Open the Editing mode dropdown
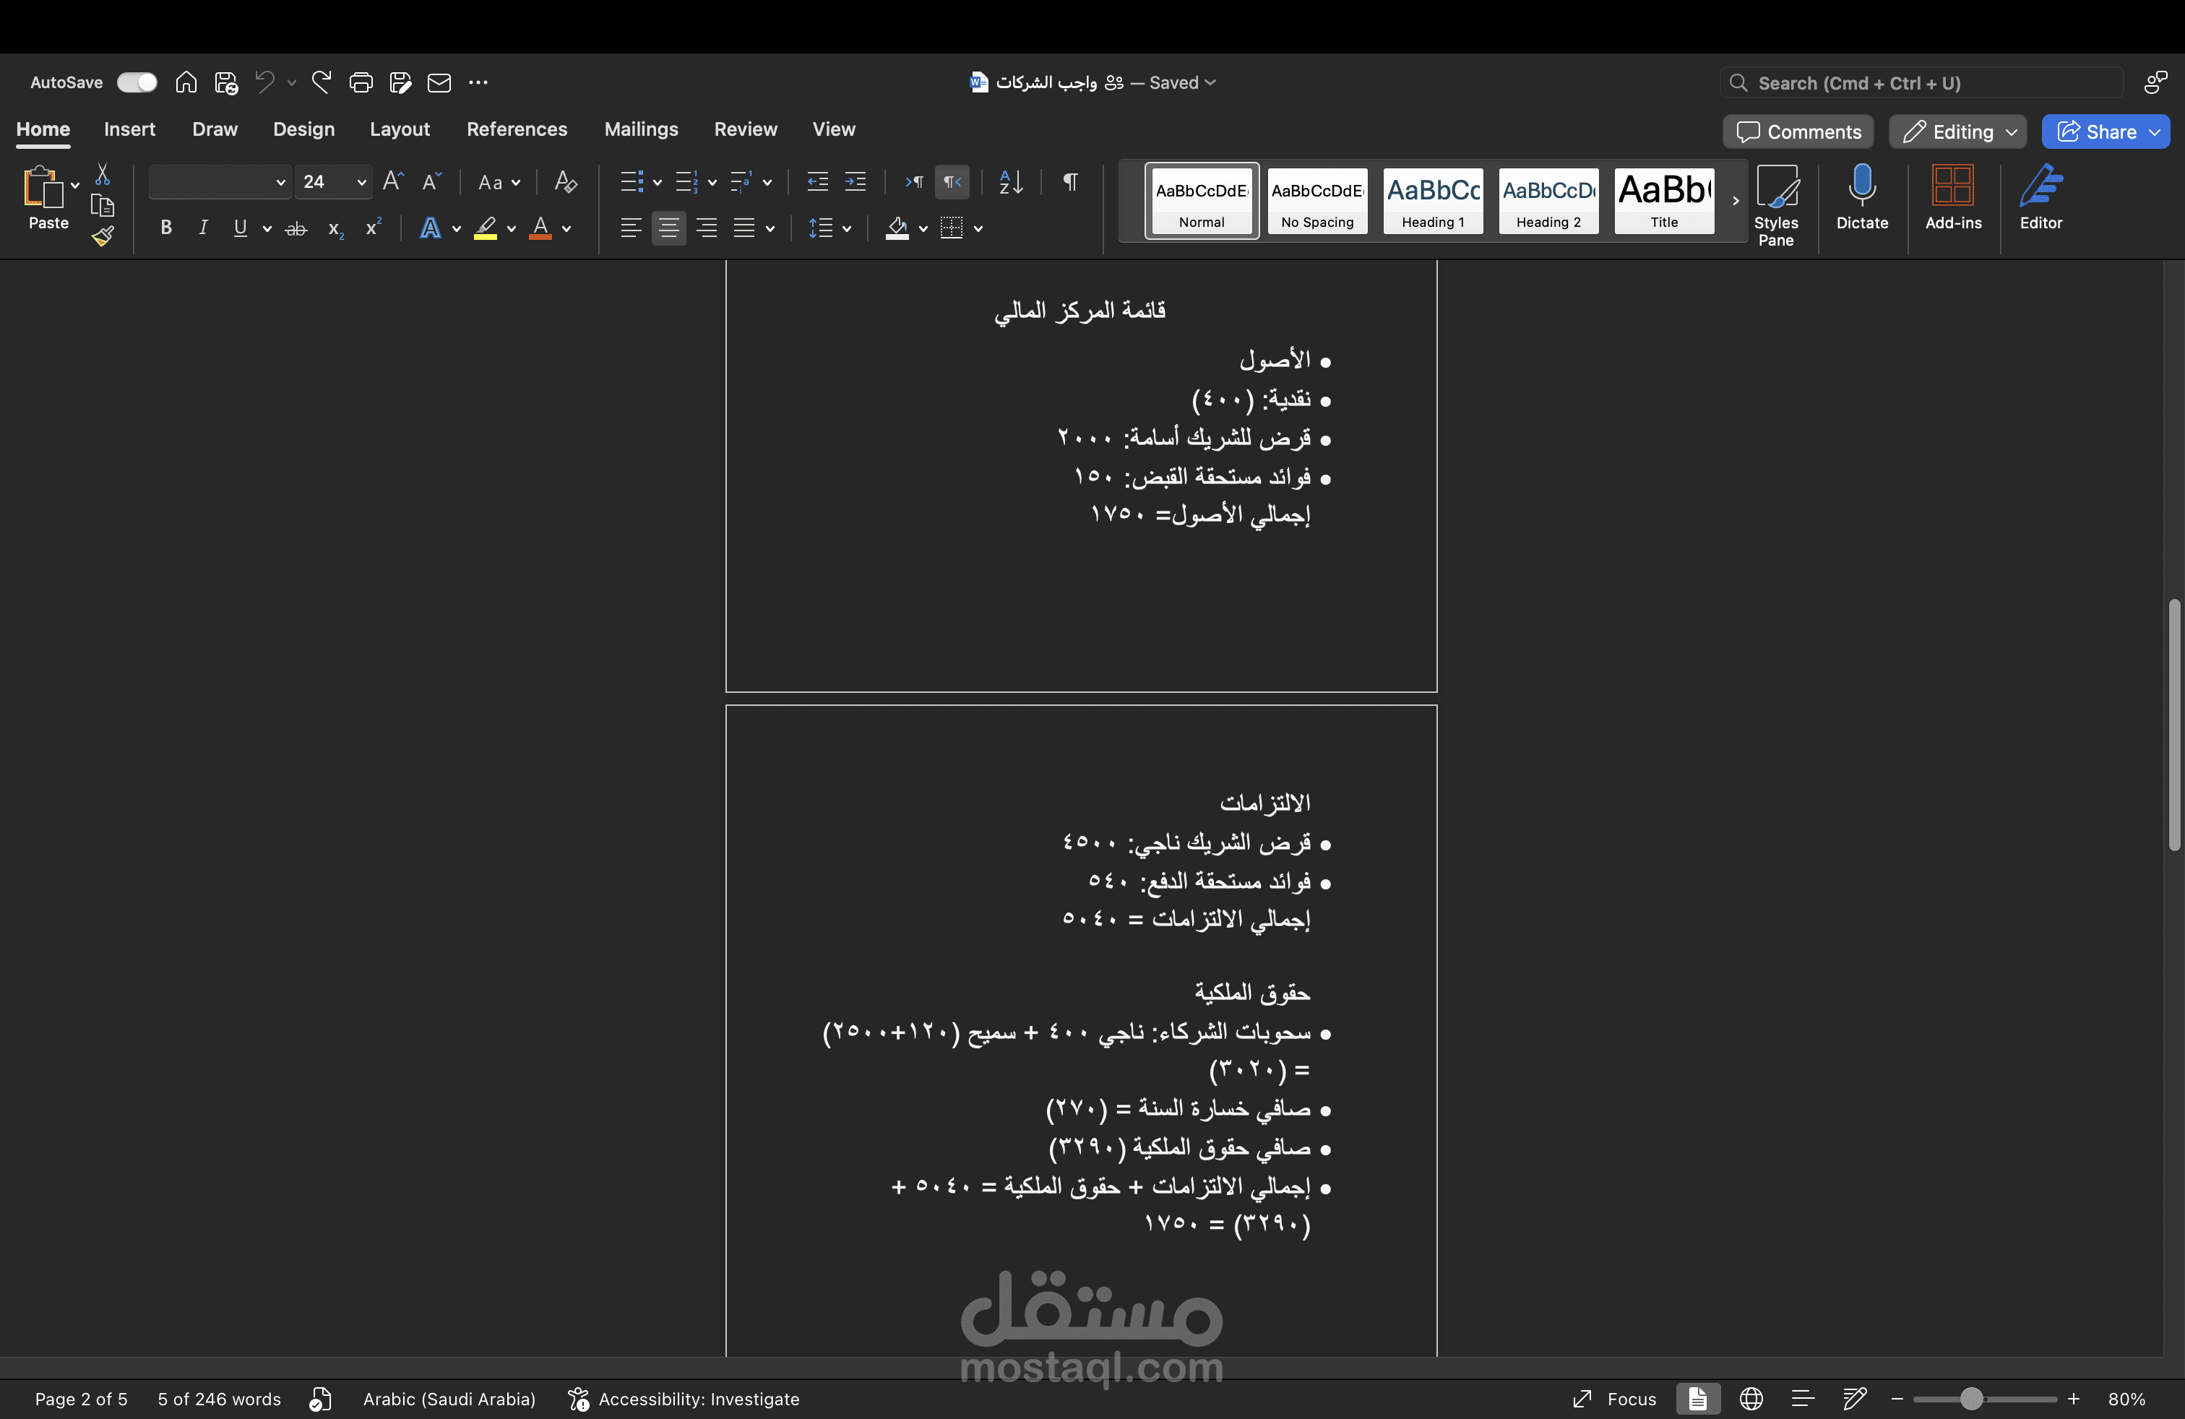The image size is (2185, 1419). point(1957,132)
